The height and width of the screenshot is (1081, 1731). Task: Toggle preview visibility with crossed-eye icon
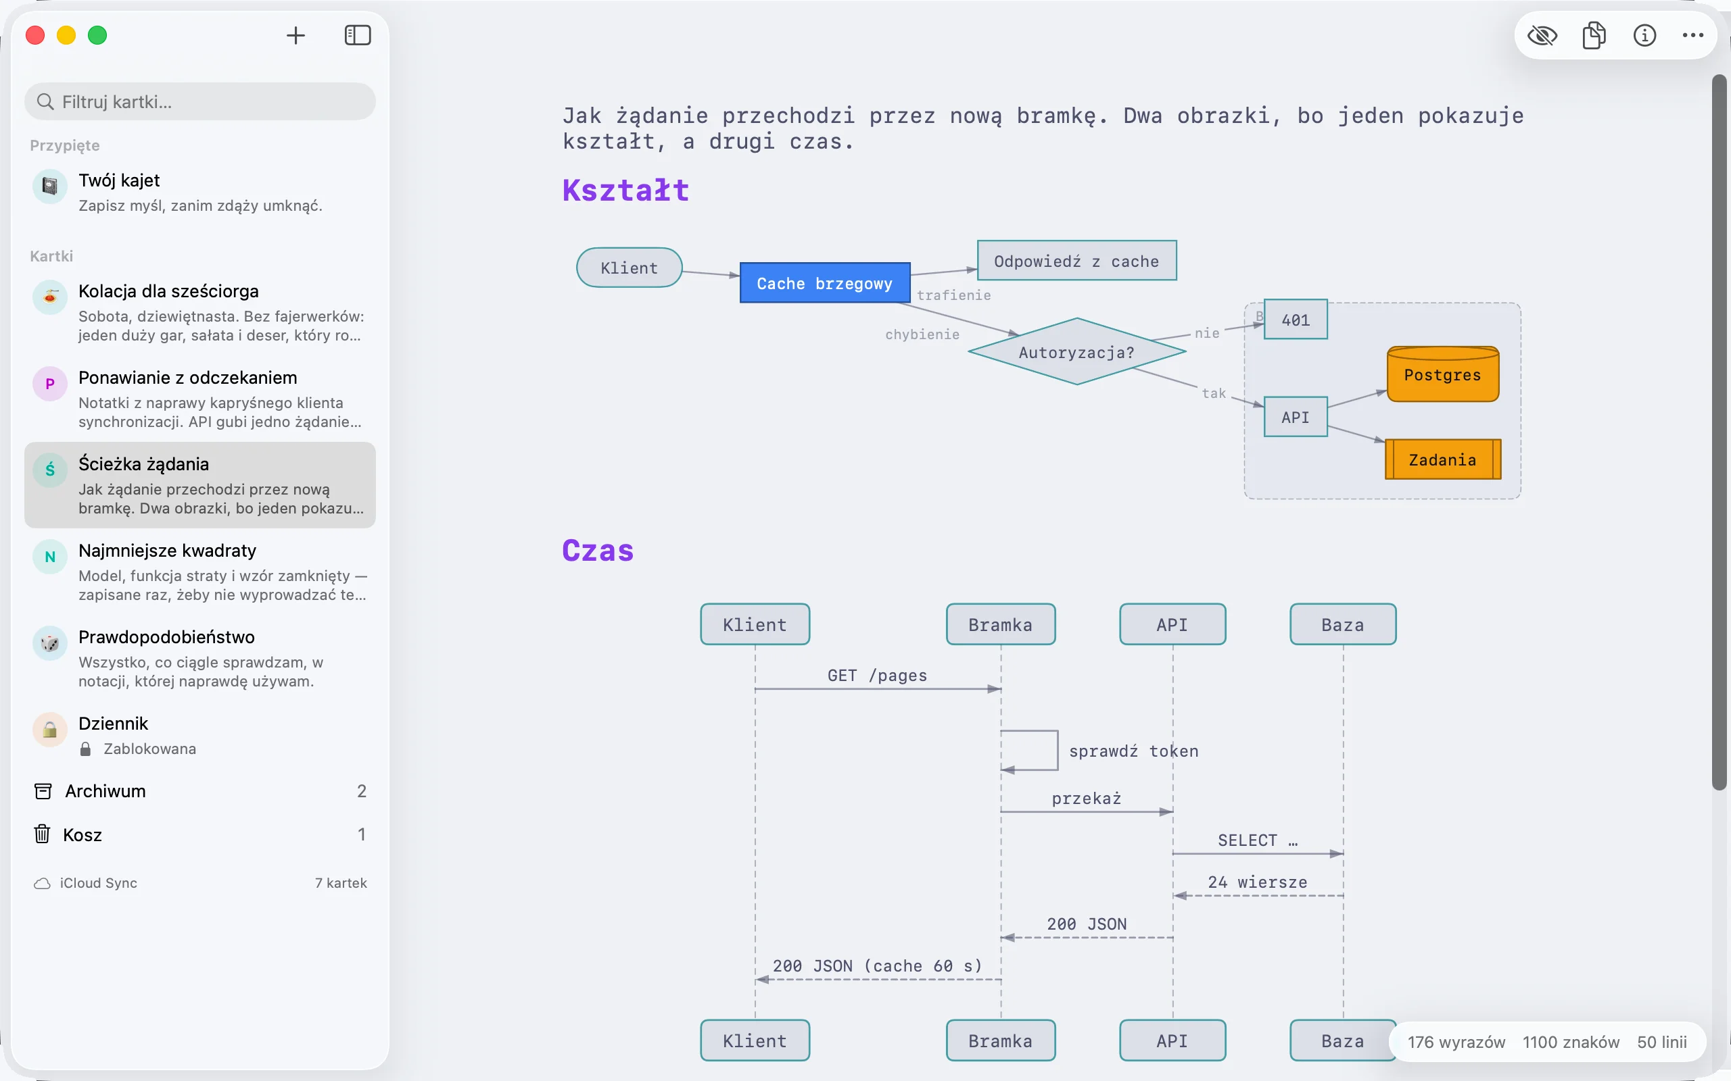[x=1542, y=35]
